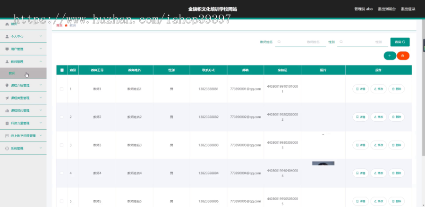Click 删除 for row 教师4
425x207 pixels.
tap(396, 173)
